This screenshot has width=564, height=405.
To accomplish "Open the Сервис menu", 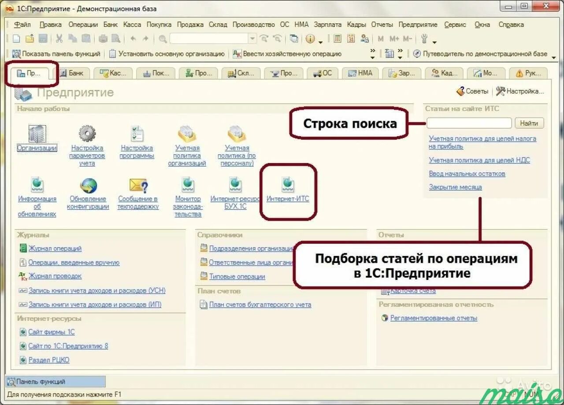I will click(455, 25).
